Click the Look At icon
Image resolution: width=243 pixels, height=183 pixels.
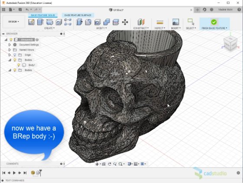(x=104, y=164)
